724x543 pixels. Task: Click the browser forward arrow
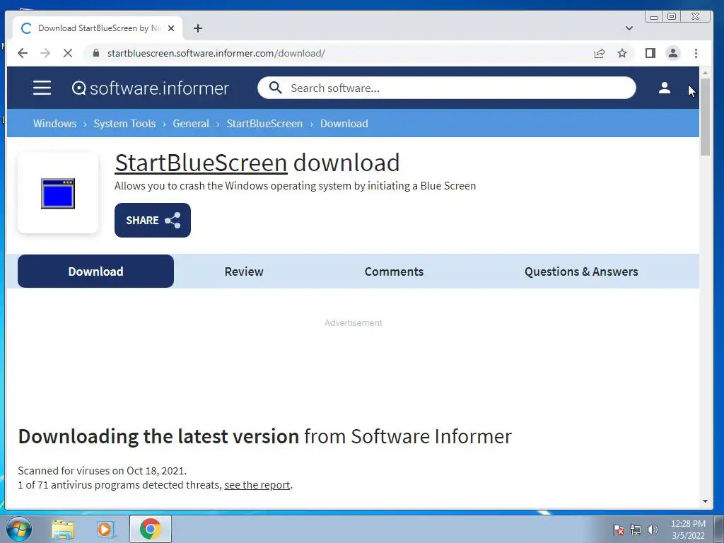[x=45, y=53]
